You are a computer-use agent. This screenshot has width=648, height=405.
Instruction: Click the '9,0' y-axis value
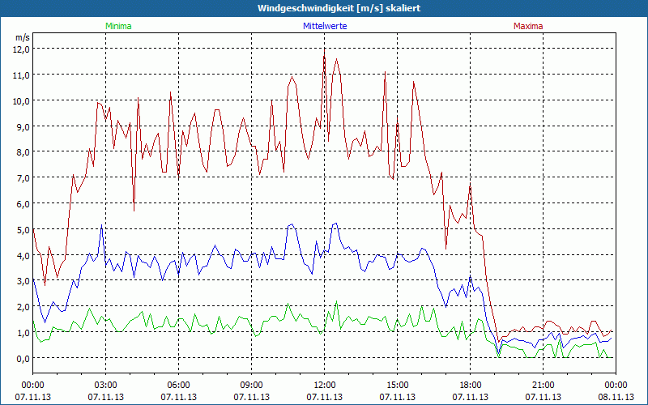click(24, 126)
